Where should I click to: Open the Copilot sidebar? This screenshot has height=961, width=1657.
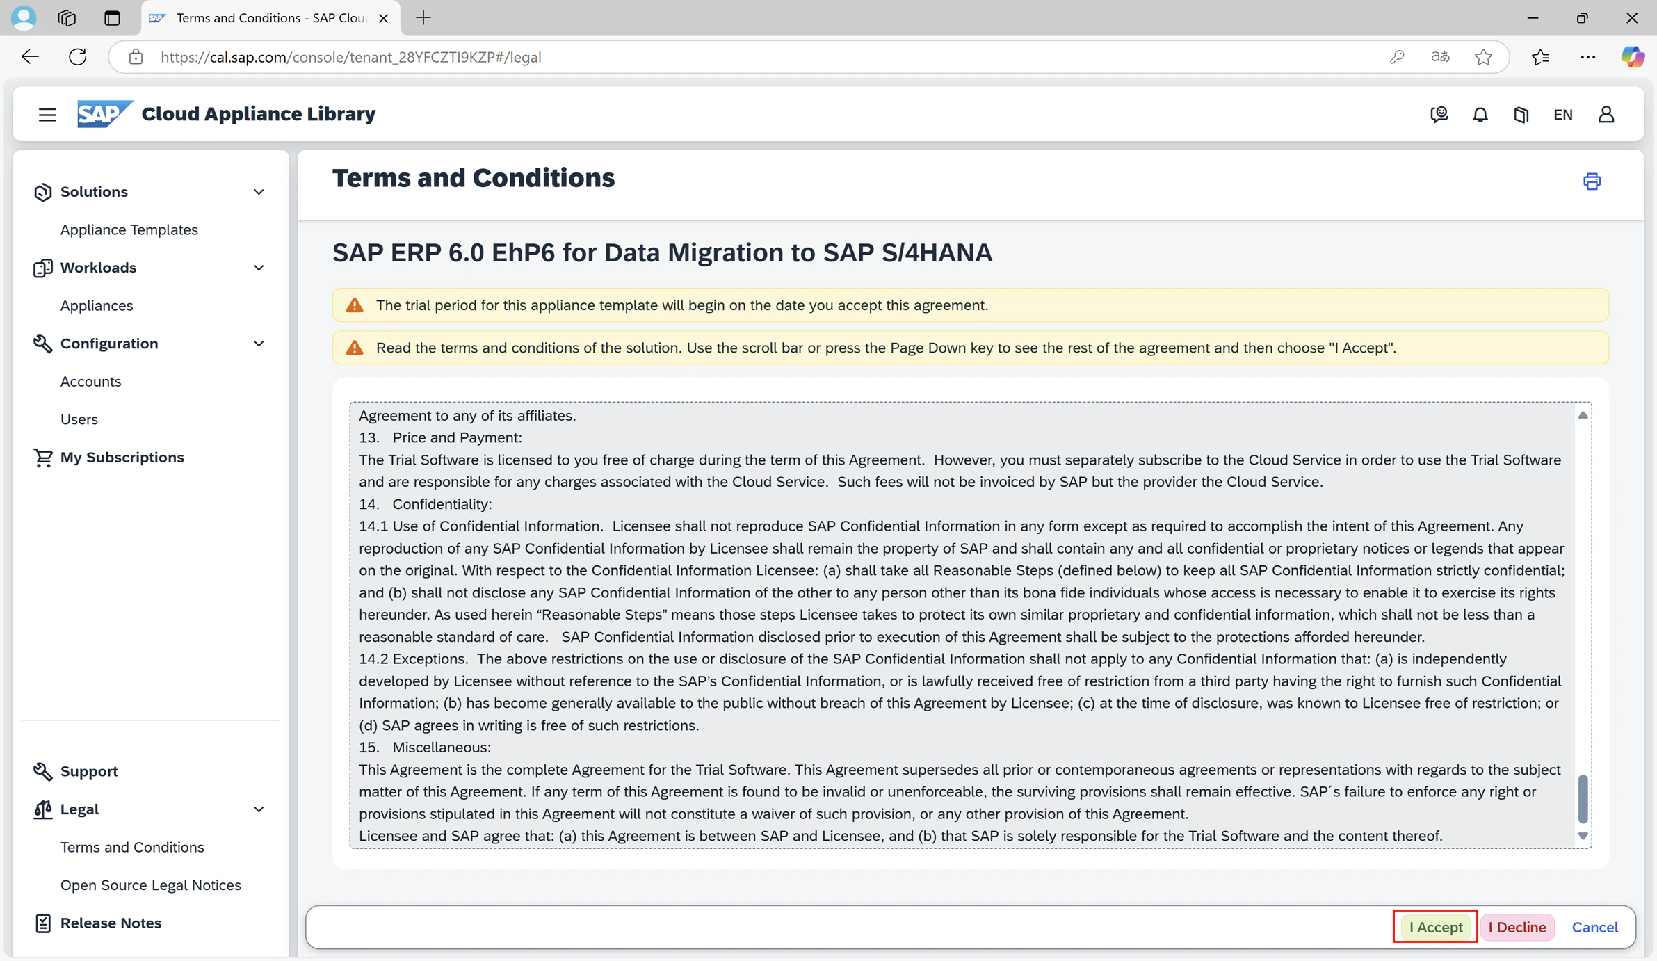[1632, 57]
